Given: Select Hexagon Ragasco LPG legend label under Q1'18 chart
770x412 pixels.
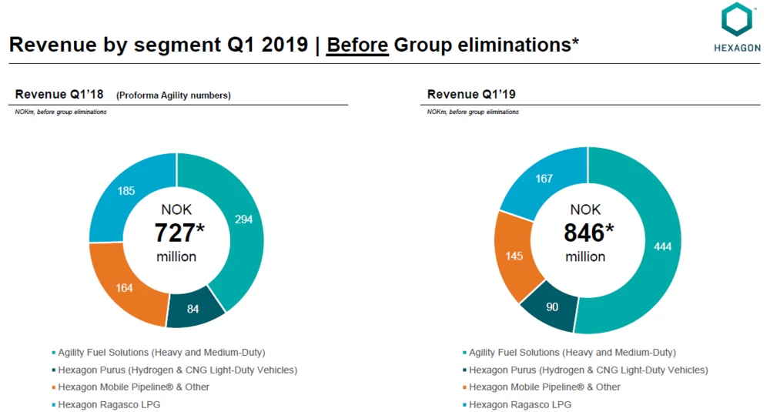Looking at the screenshot, I should 109,405.
